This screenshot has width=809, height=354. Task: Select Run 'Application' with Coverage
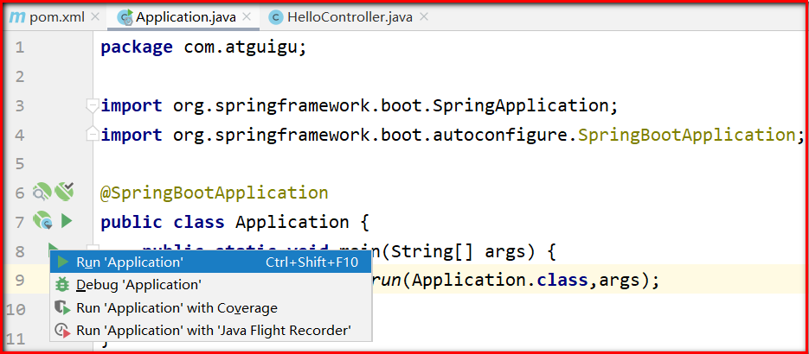click(x=211, y=307)
